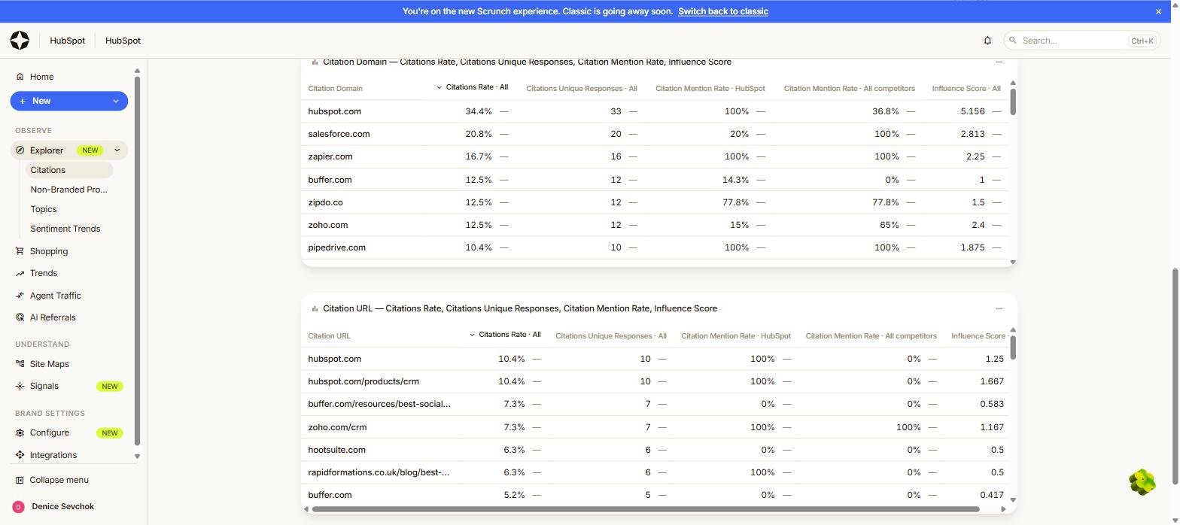
Task: Click the Citation Domain chart icon
Action: [x=315, y=62]
